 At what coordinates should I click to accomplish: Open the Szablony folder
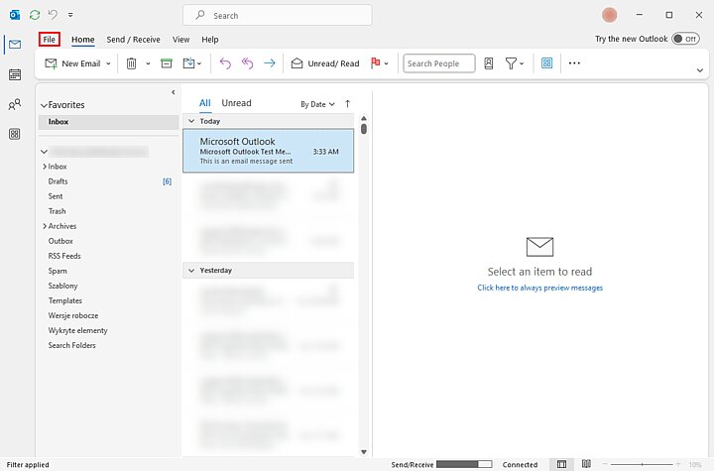click(x=62, y=286)
